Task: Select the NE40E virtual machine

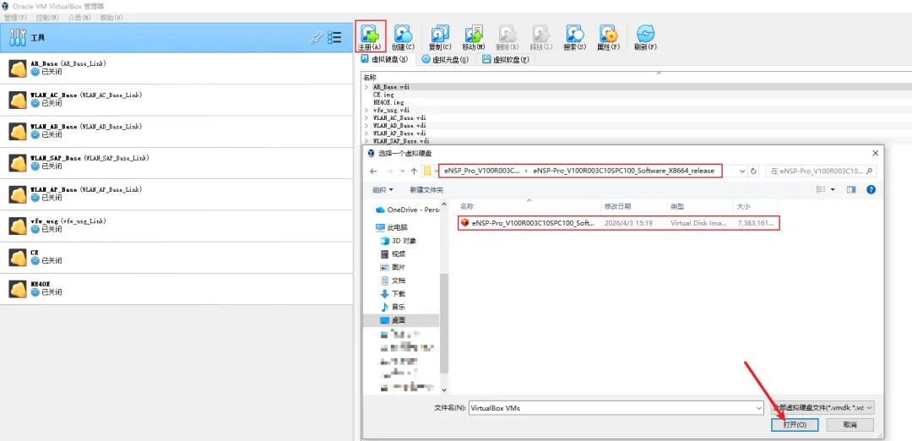Action: click(x=176, y=289)
